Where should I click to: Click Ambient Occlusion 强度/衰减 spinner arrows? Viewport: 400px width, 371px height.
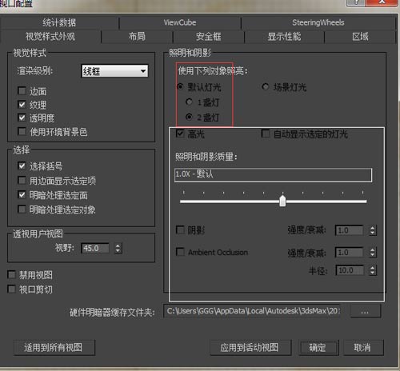click(x=373, y=253)
